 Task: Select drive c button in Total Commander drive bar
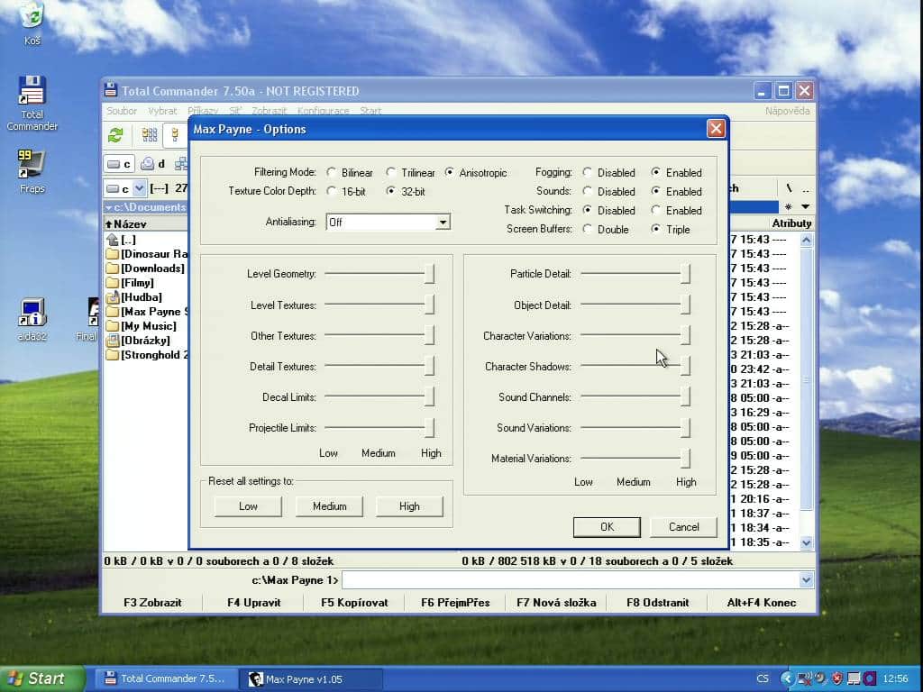pyautogui.click(x=120, y=164)
